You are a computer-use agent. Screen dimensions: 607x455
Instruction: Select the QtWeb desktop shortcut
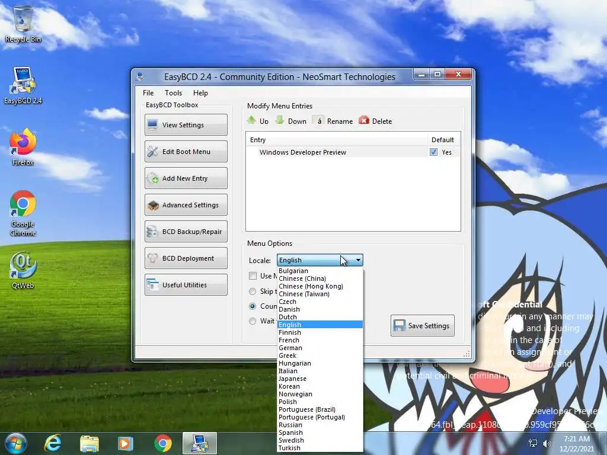23,270
